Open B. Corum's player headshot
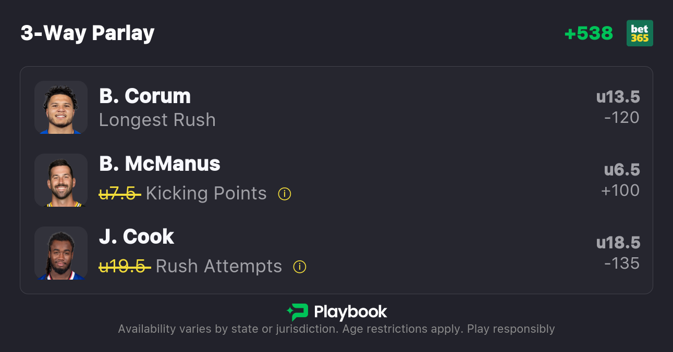The image size is (673, 352). 61,107
